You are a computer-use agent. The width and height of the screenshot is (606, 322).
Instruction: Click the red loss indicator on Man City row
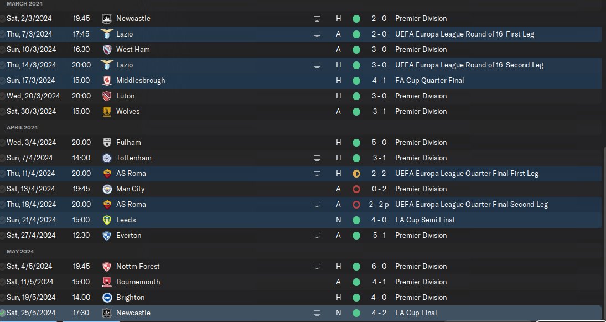click(356, 189)
